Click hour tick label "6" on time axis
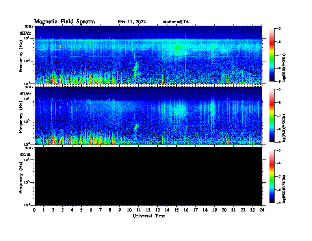312x241 pixels. [x=91, y=210]
